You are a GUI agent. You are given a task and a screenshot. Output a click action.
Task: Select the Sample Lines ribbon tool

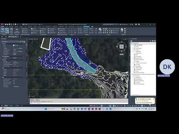point(62,31)
